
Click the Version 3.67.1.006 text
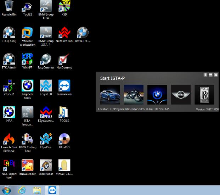(x=207, y=109)
